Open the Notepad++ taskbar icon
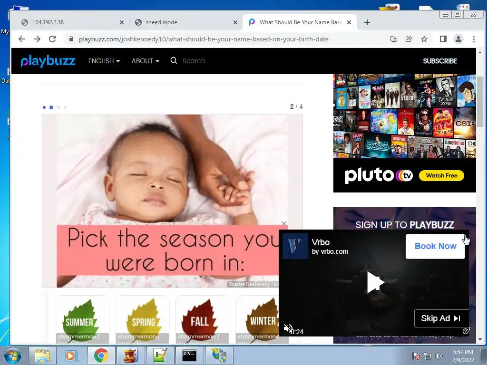The height and width of the screenshot is (365, 487). point(160,355)
